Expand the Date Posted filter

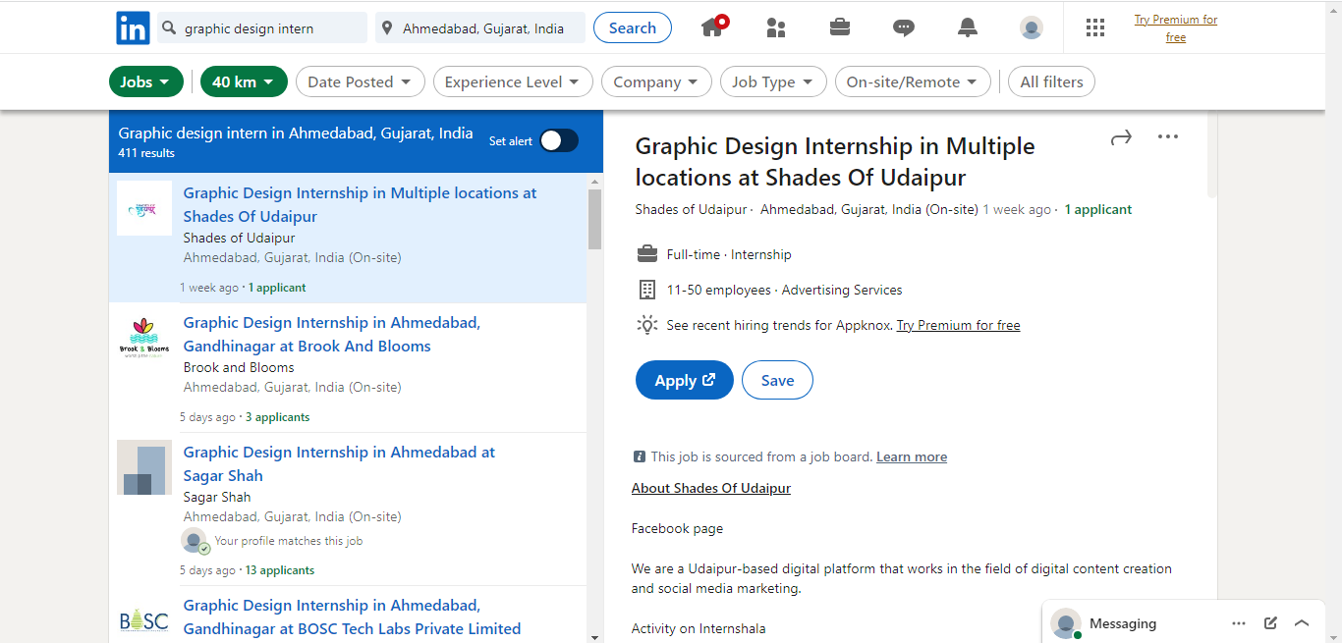tap(361, 82)
